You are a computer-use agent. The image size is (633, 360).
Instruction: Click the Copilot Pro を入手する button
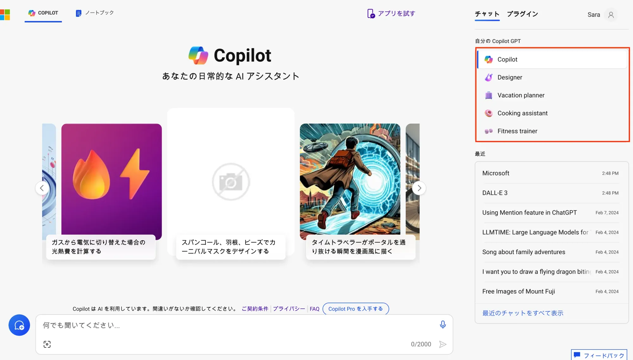click(x=355, y=309)
